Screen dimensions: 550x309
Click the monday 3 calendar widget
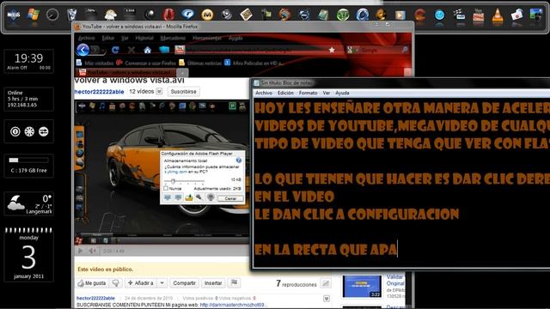28,255
